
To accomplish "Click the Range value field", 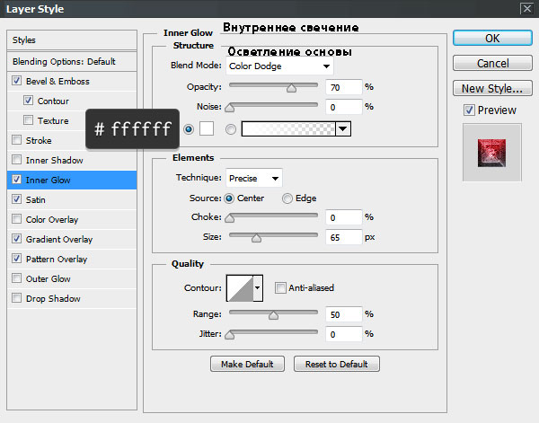I will [x=343, y=314].
